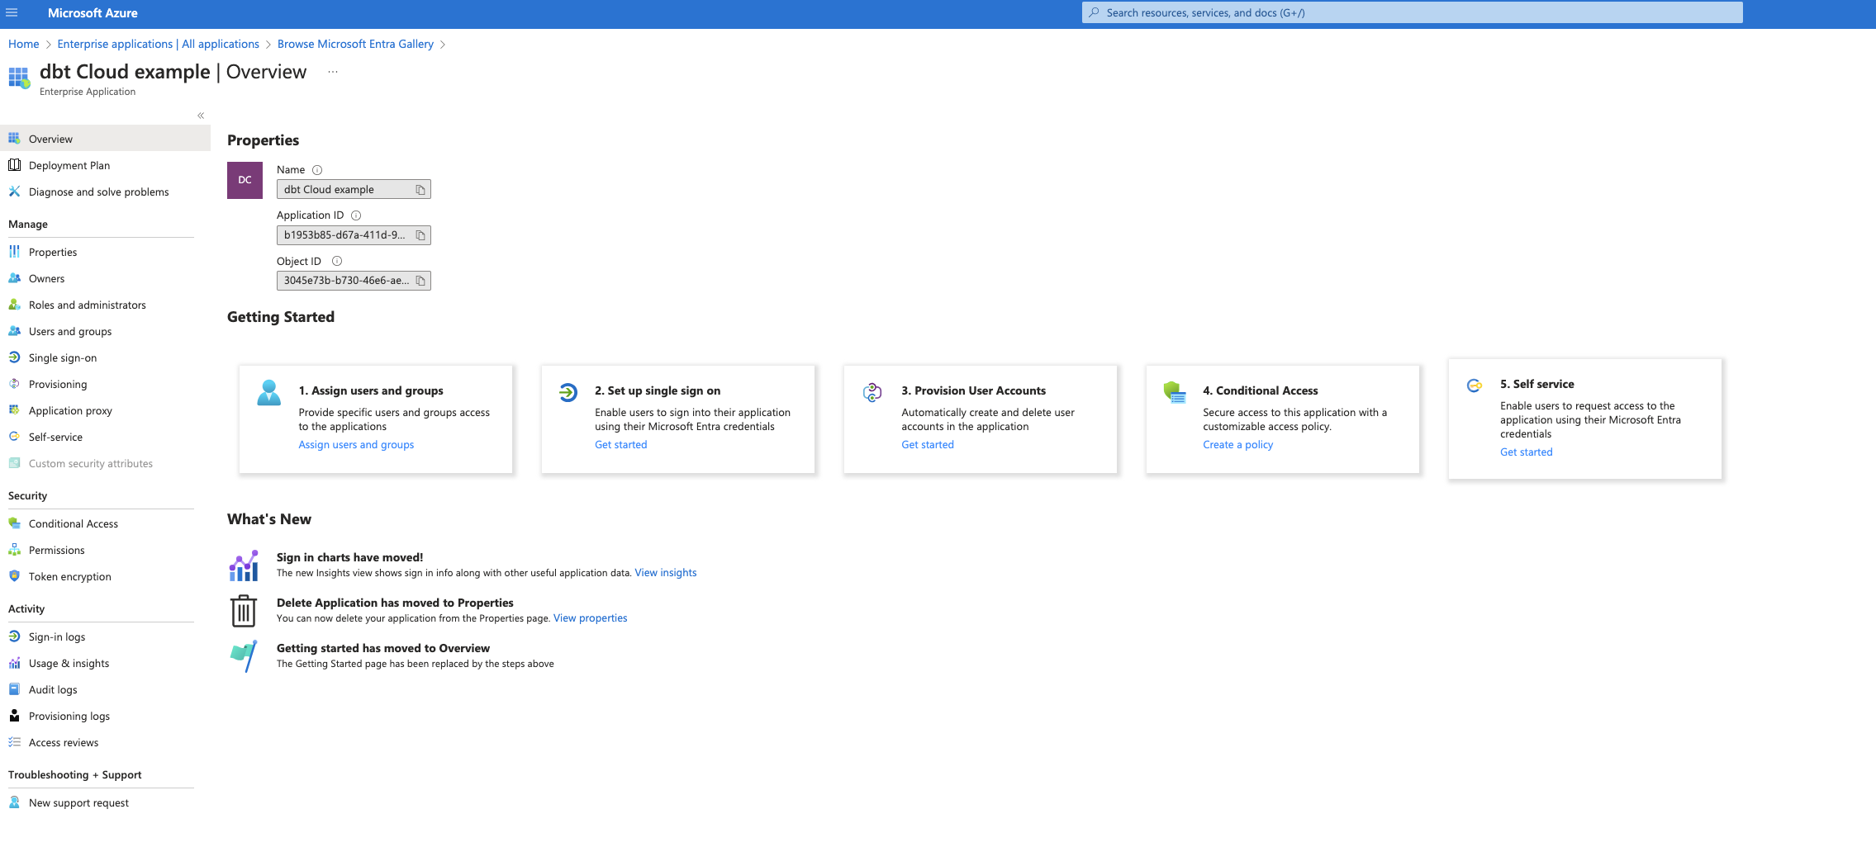This screenshot has width=1876, height=847.
Task: Select Conditional Access under Security
Action: point(73,523)
